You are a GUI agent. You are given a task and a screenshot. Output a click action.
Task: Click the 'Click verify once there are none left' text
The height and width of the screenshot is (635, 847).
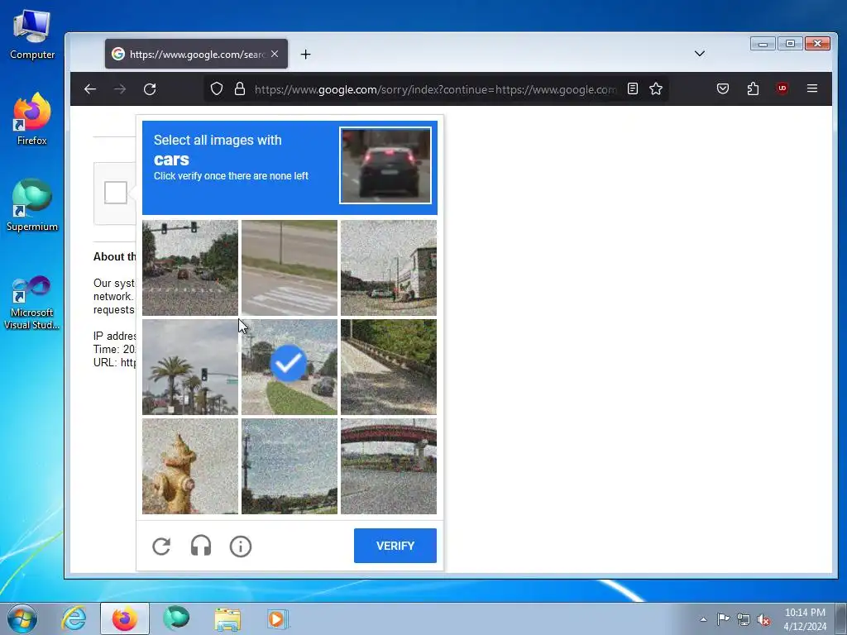pos(232,176)
